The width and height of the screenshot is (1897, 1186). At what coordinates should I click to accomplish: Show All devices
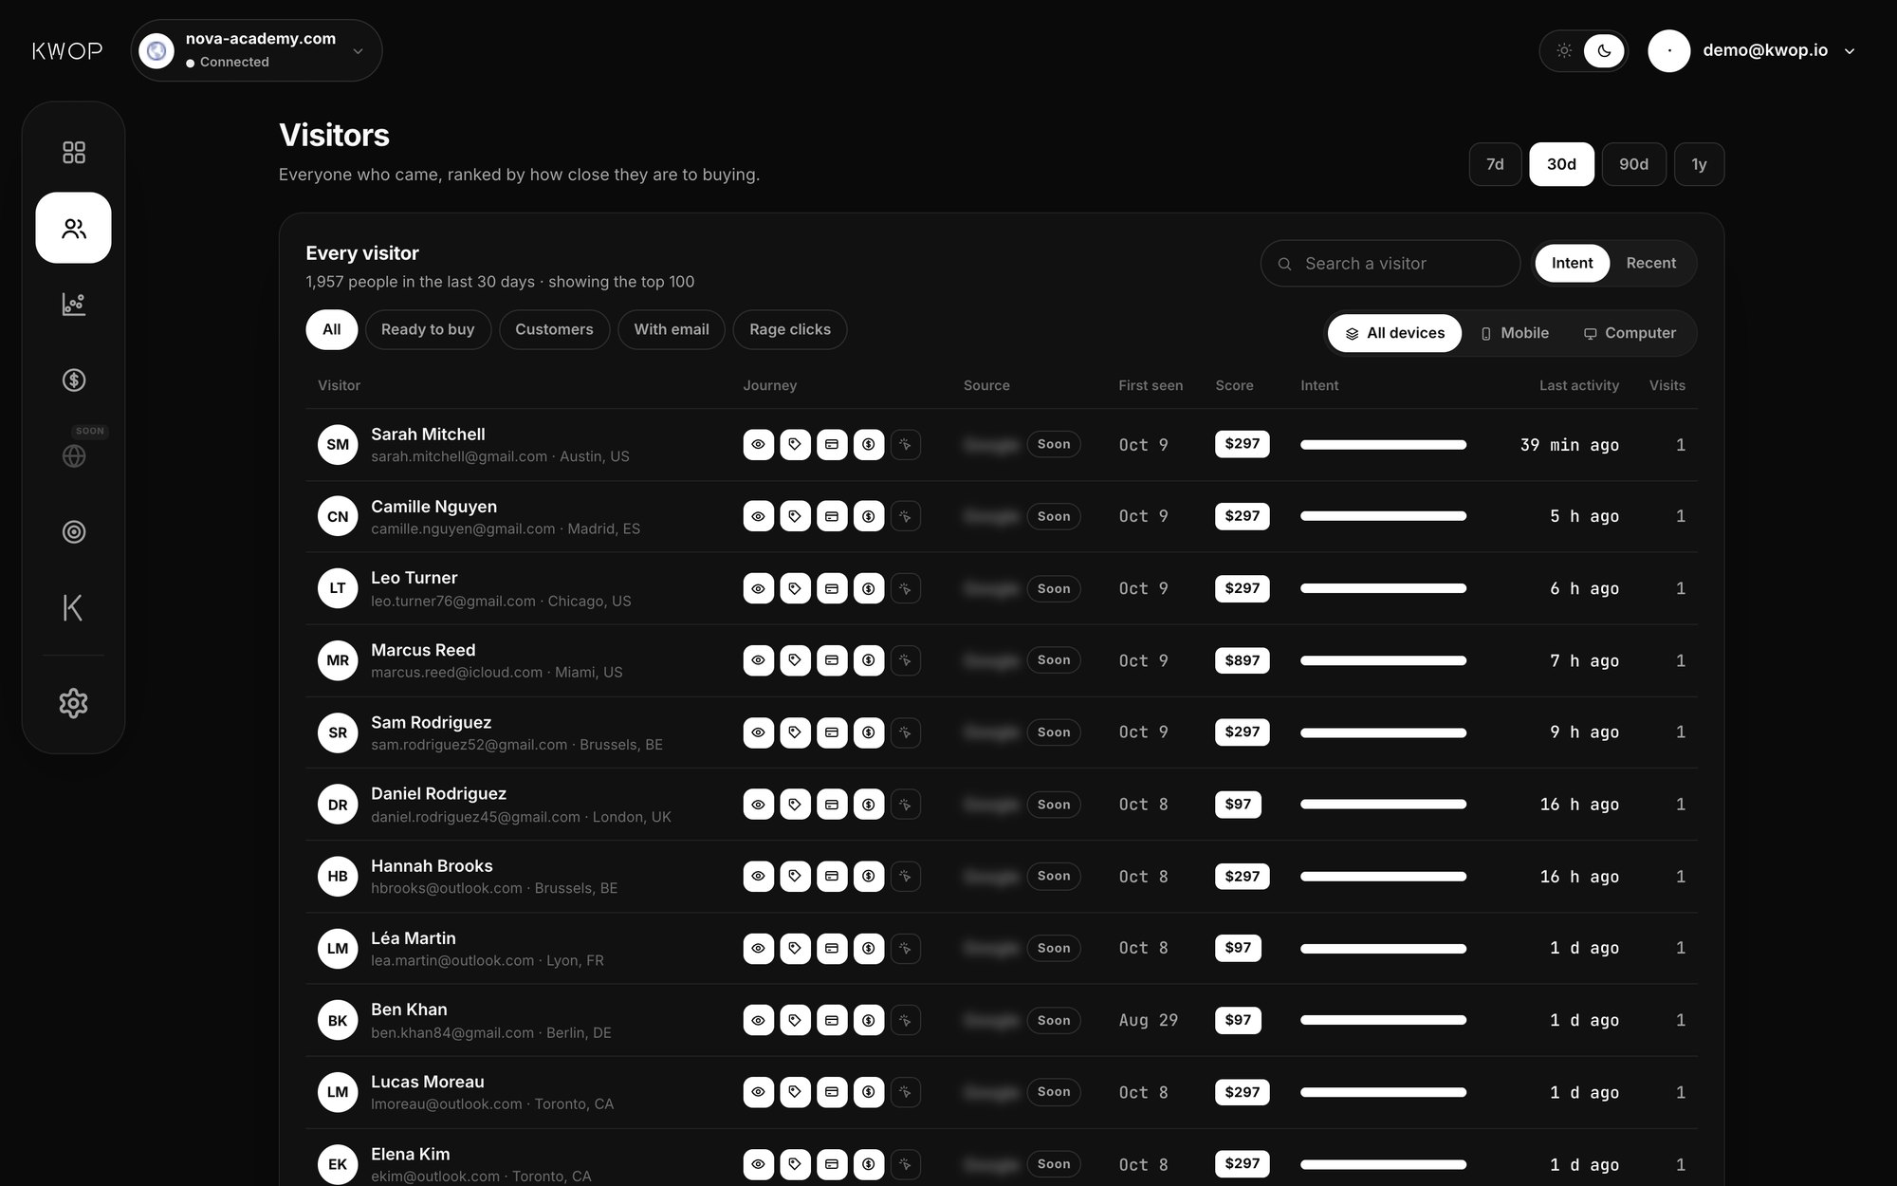point(1394,333)
